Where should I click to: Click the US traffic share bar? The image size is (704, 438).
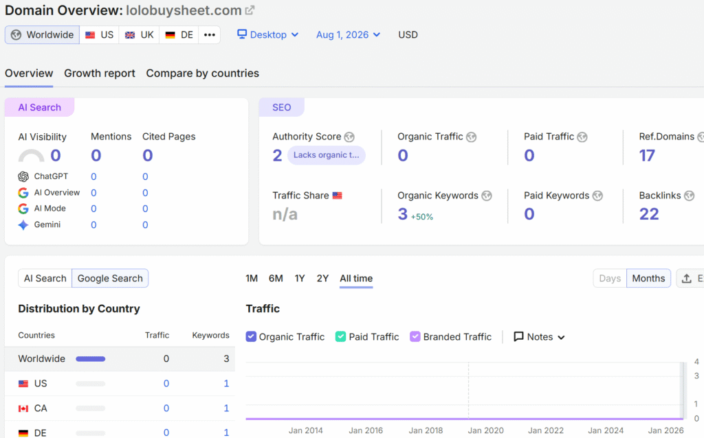coord(90,384)
